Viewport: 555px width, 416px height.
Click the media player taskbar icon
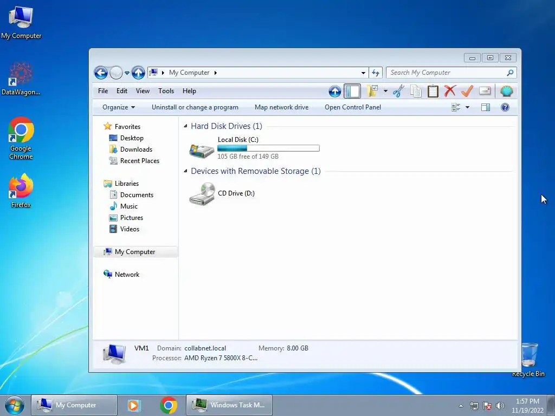coord(134,405)
